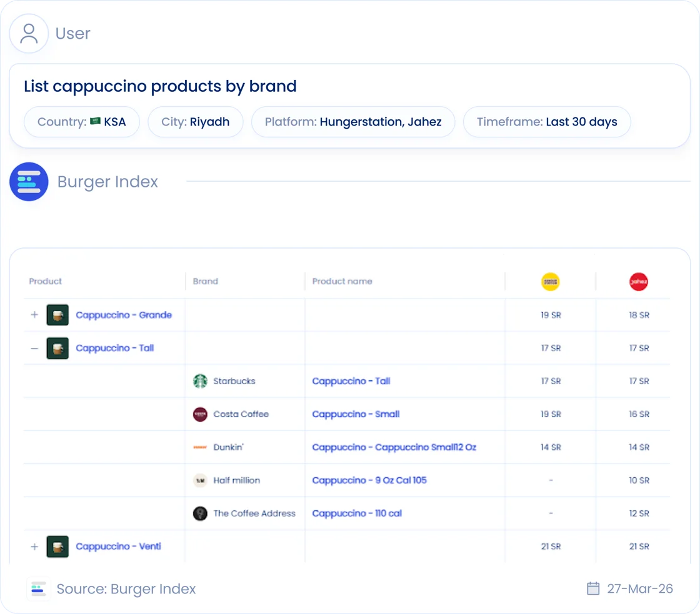Click The Coffee Address brand logo

(x=200, y=513)
